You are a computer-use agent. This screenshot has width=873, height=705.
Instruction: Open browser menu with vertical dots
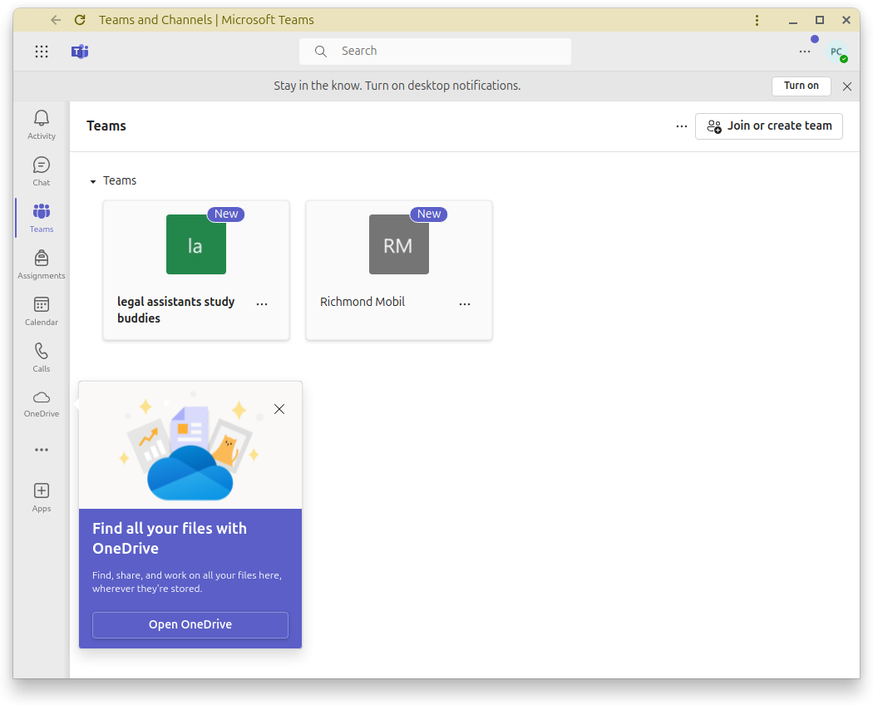pos(757,20)
